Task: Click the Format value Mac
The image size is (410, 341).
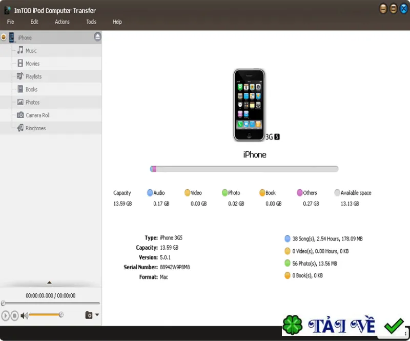Action: 163,277
